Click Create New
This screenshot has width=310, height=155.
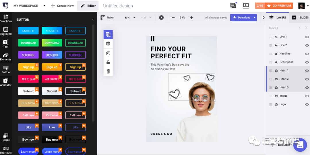click(x=62, y=6)
